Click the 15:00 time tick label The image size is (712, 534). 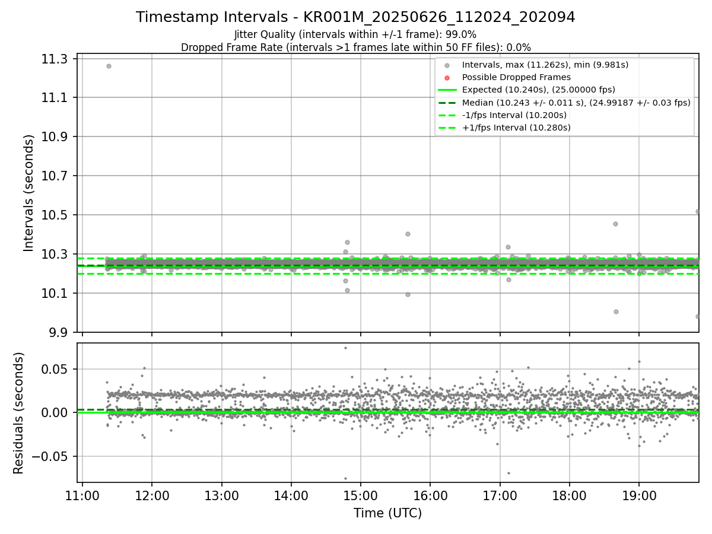[361, 495]
